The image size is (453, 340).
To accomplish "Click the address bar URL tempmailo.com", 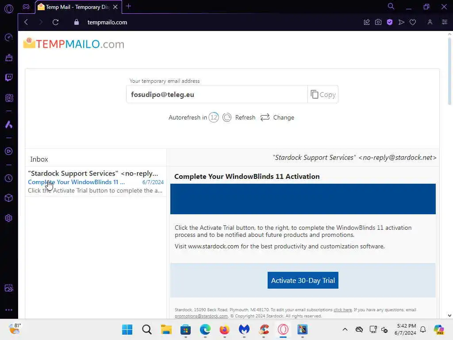I will [x=107, y=22].
